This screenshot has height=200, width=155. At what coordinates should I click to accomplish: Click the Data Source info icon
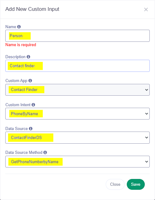(31, 128)
